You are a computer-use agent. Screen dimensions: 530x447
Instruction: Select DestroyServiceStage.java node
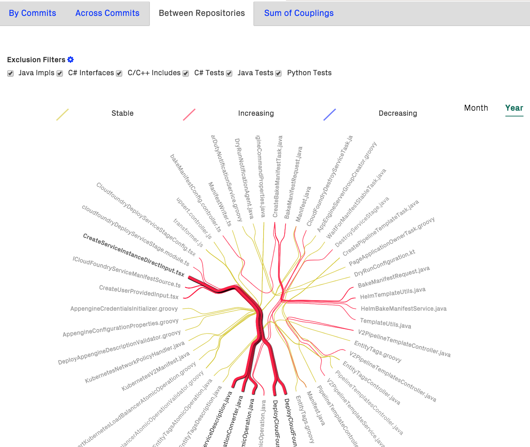click(362, 222)
